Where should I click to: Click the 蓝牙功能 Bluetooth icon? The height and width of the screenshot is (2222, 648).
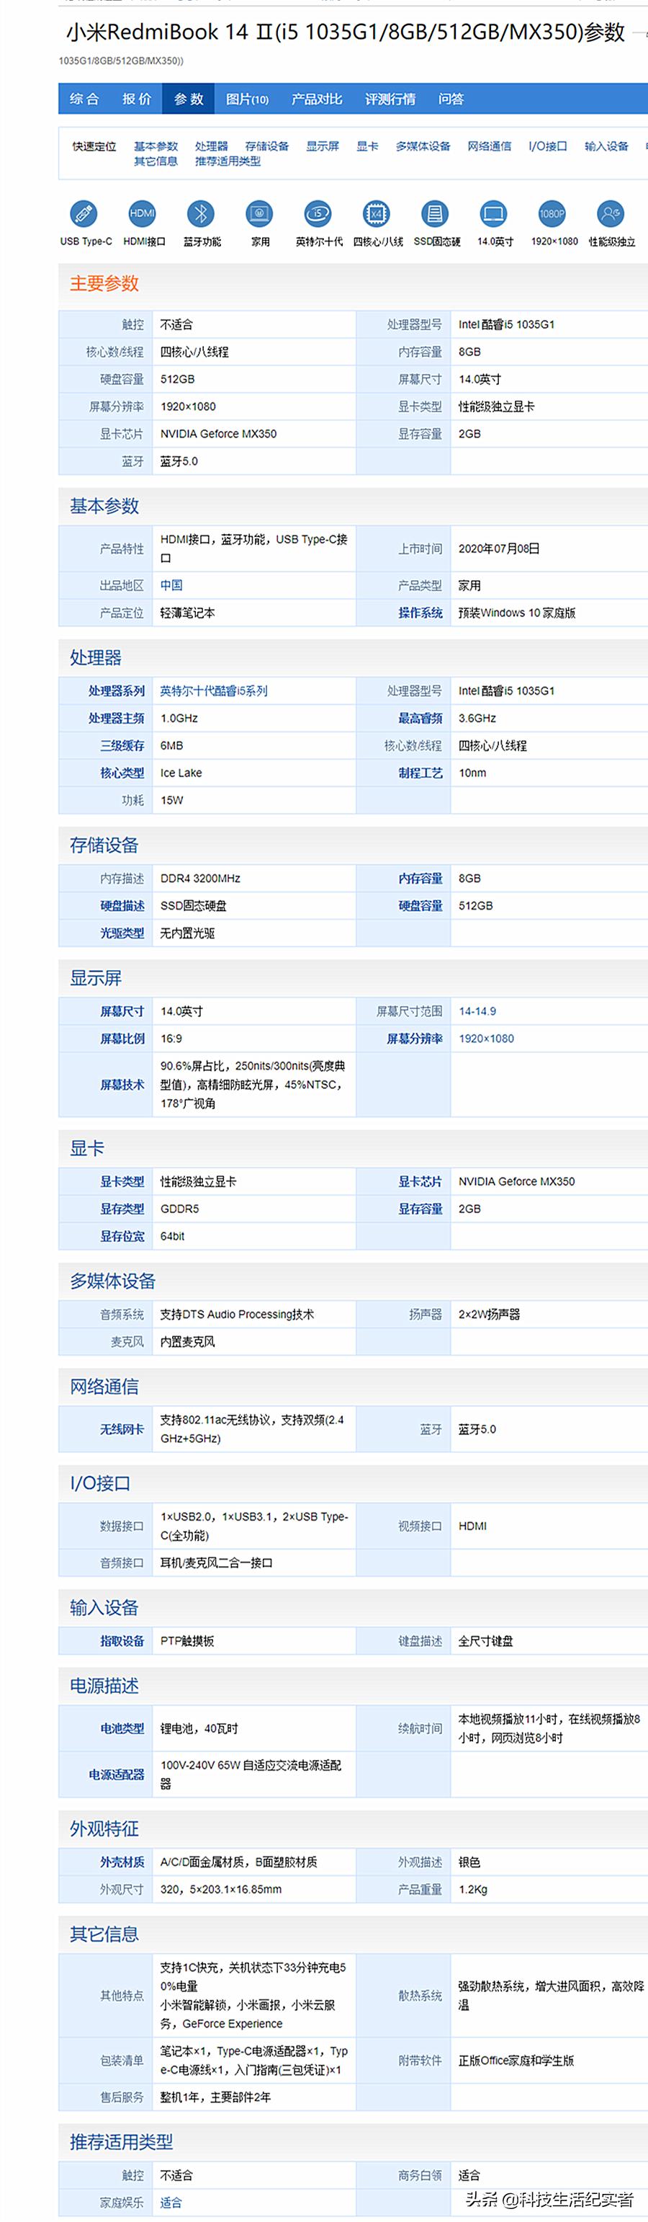point(201,213)
